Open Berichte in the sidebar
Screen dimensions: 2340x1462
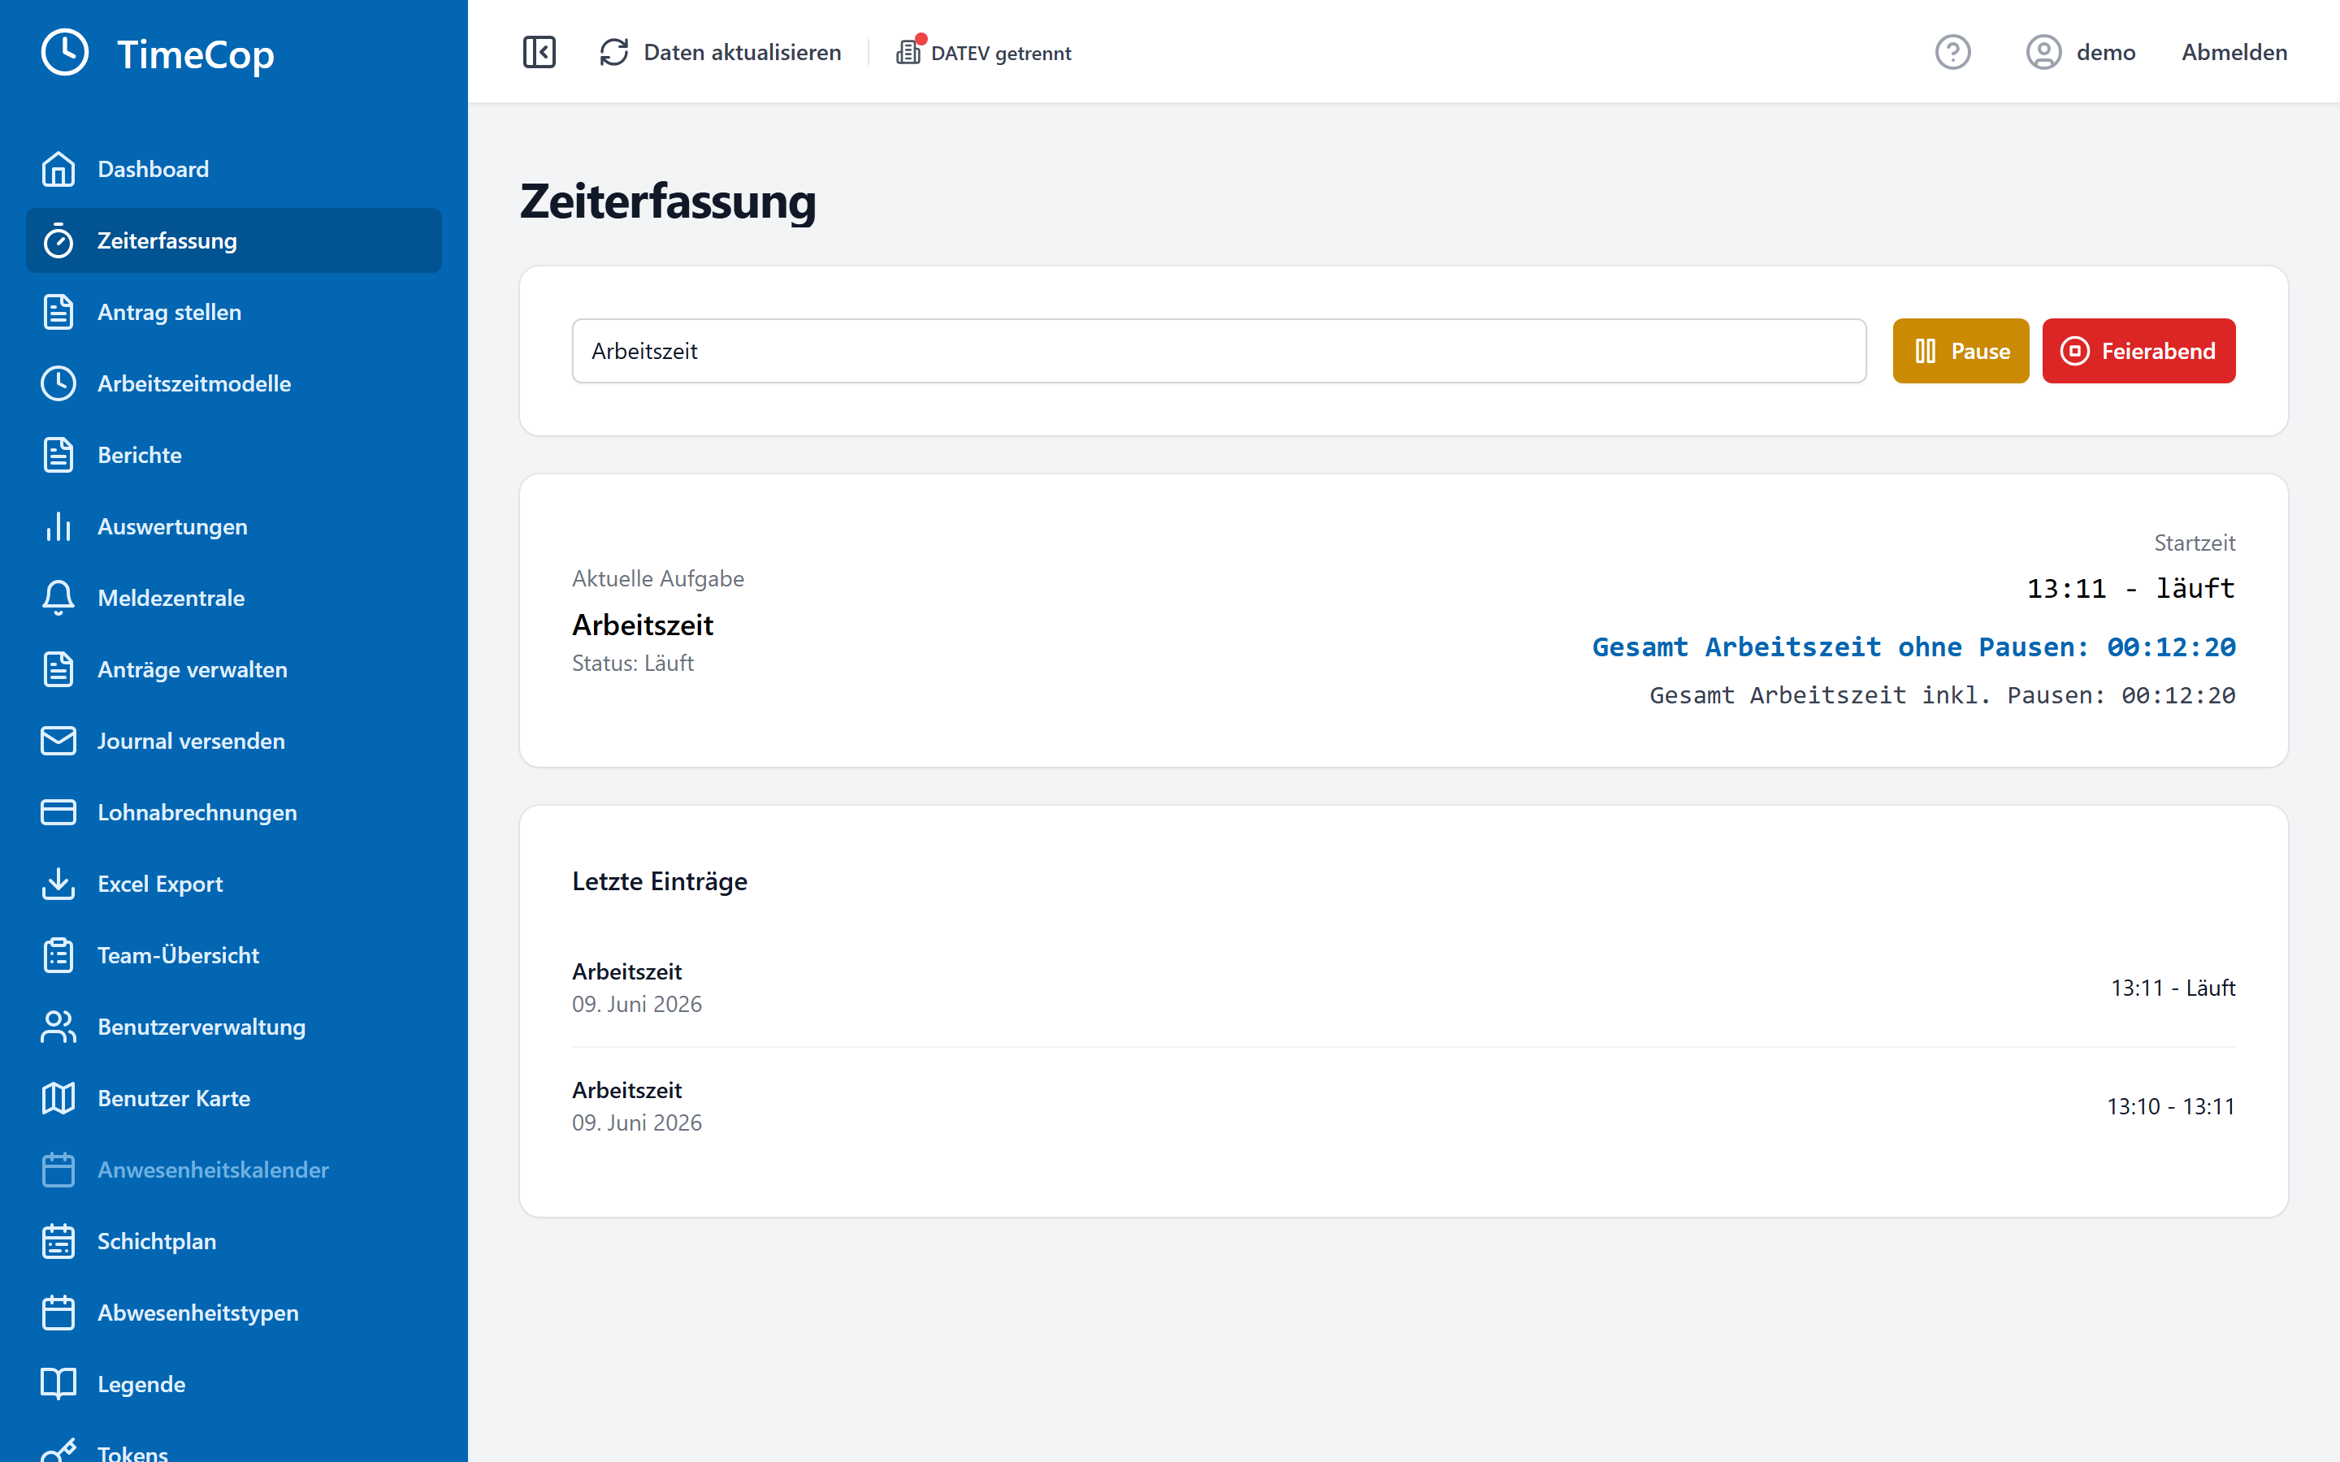(x=234, y=456)
